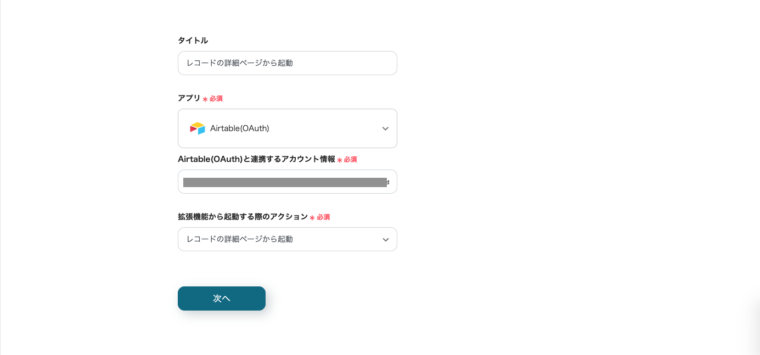Expand the Airtable(OAuth) app dropdown chevron
The height and width of the screenshot is (355, 760).
385,128
